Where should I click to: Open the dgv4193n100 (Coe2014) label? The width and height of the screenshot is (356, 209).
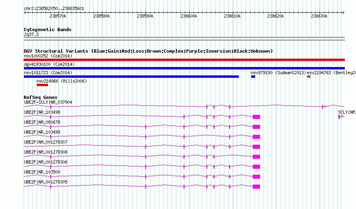point(49,64)
